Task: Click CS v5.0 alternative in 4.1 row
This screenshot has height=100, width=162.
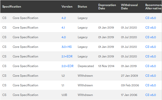Action: tap(151, 28)
